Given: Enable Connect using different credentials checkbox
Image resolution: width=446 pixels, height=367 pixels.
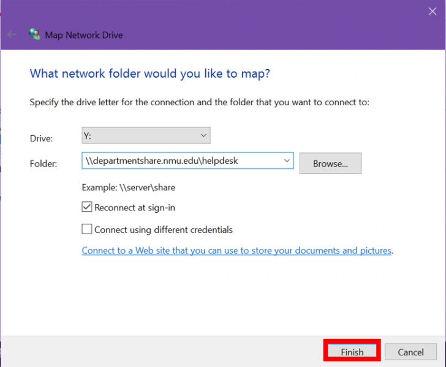Looking at the screenshot, I should tap(87, 229).
